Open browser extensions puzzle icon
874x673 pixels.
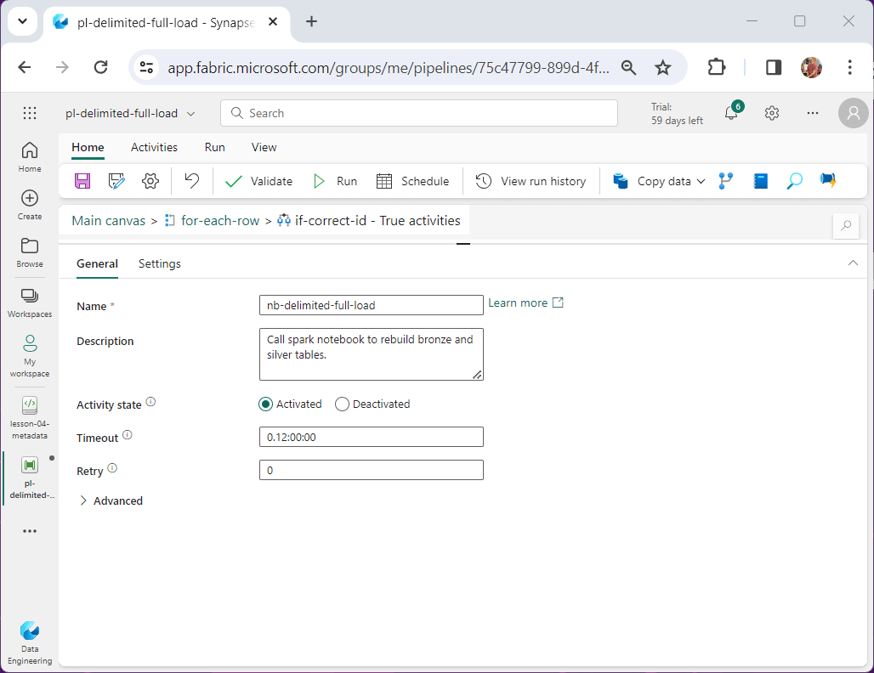716,67
